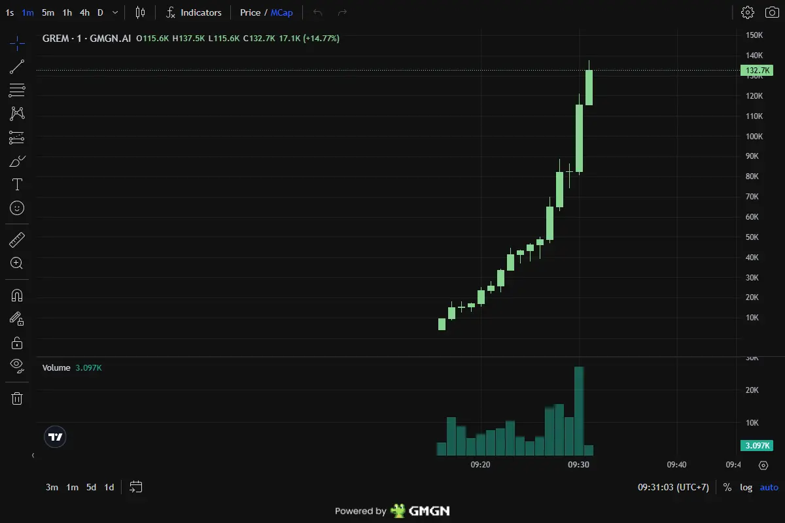Click the Volume indicator label
Image resolution: width=785 pixels, height=523 pixels.
click(x=56, y=368)
